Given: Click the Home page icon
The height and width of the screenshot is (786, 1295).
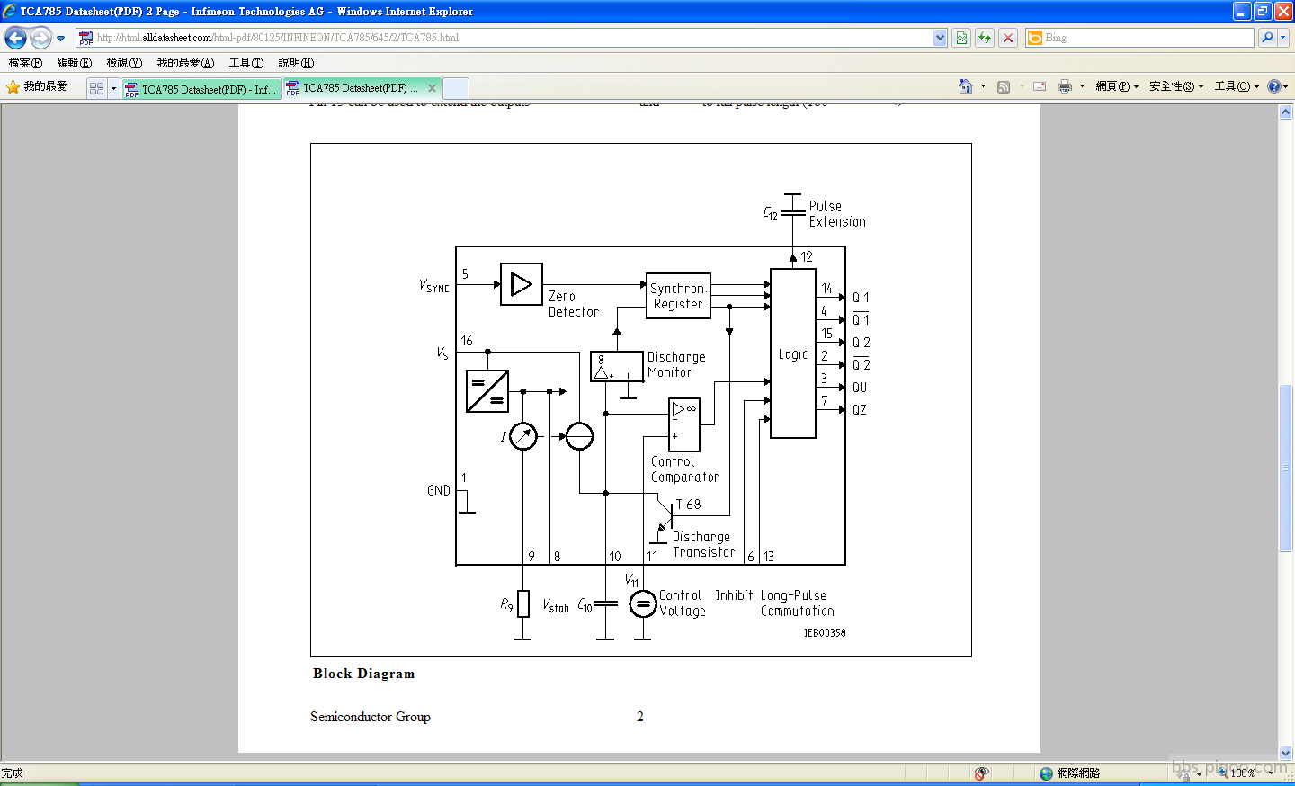Looking at the screenshot, I should [966, 86].
